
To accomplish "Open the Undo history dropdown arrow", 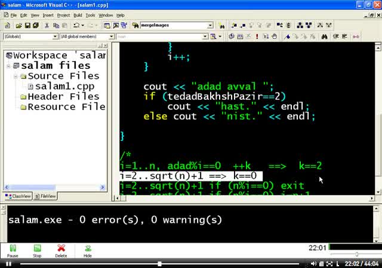I will pyautogui.click(x=82, y=25).
